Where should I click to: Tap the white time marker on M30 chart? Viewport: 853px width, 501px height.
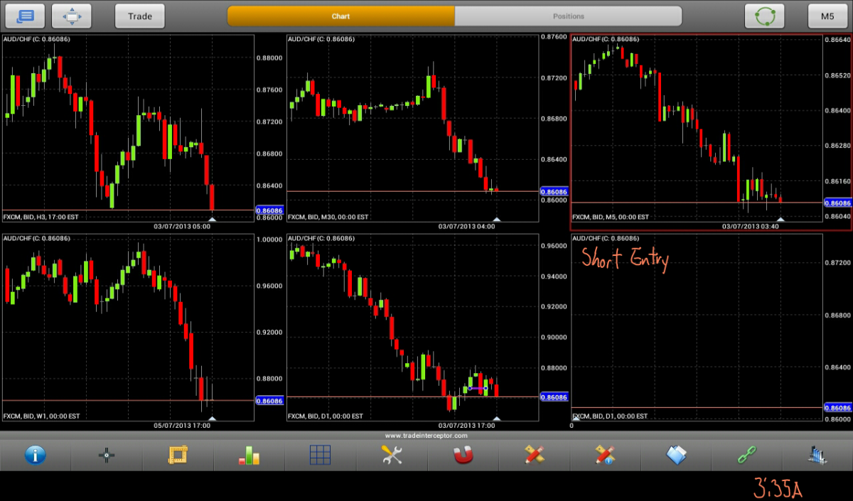tap(497, 220)
